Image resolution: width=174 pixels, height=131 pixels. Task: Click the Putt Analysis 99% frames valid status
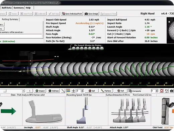tap(28, 95)
